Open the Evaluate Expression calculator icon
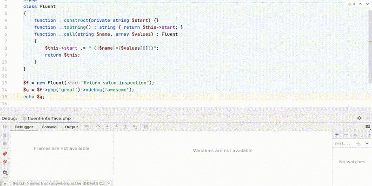This screenshot has width=372, height=186. coord(146,127)
